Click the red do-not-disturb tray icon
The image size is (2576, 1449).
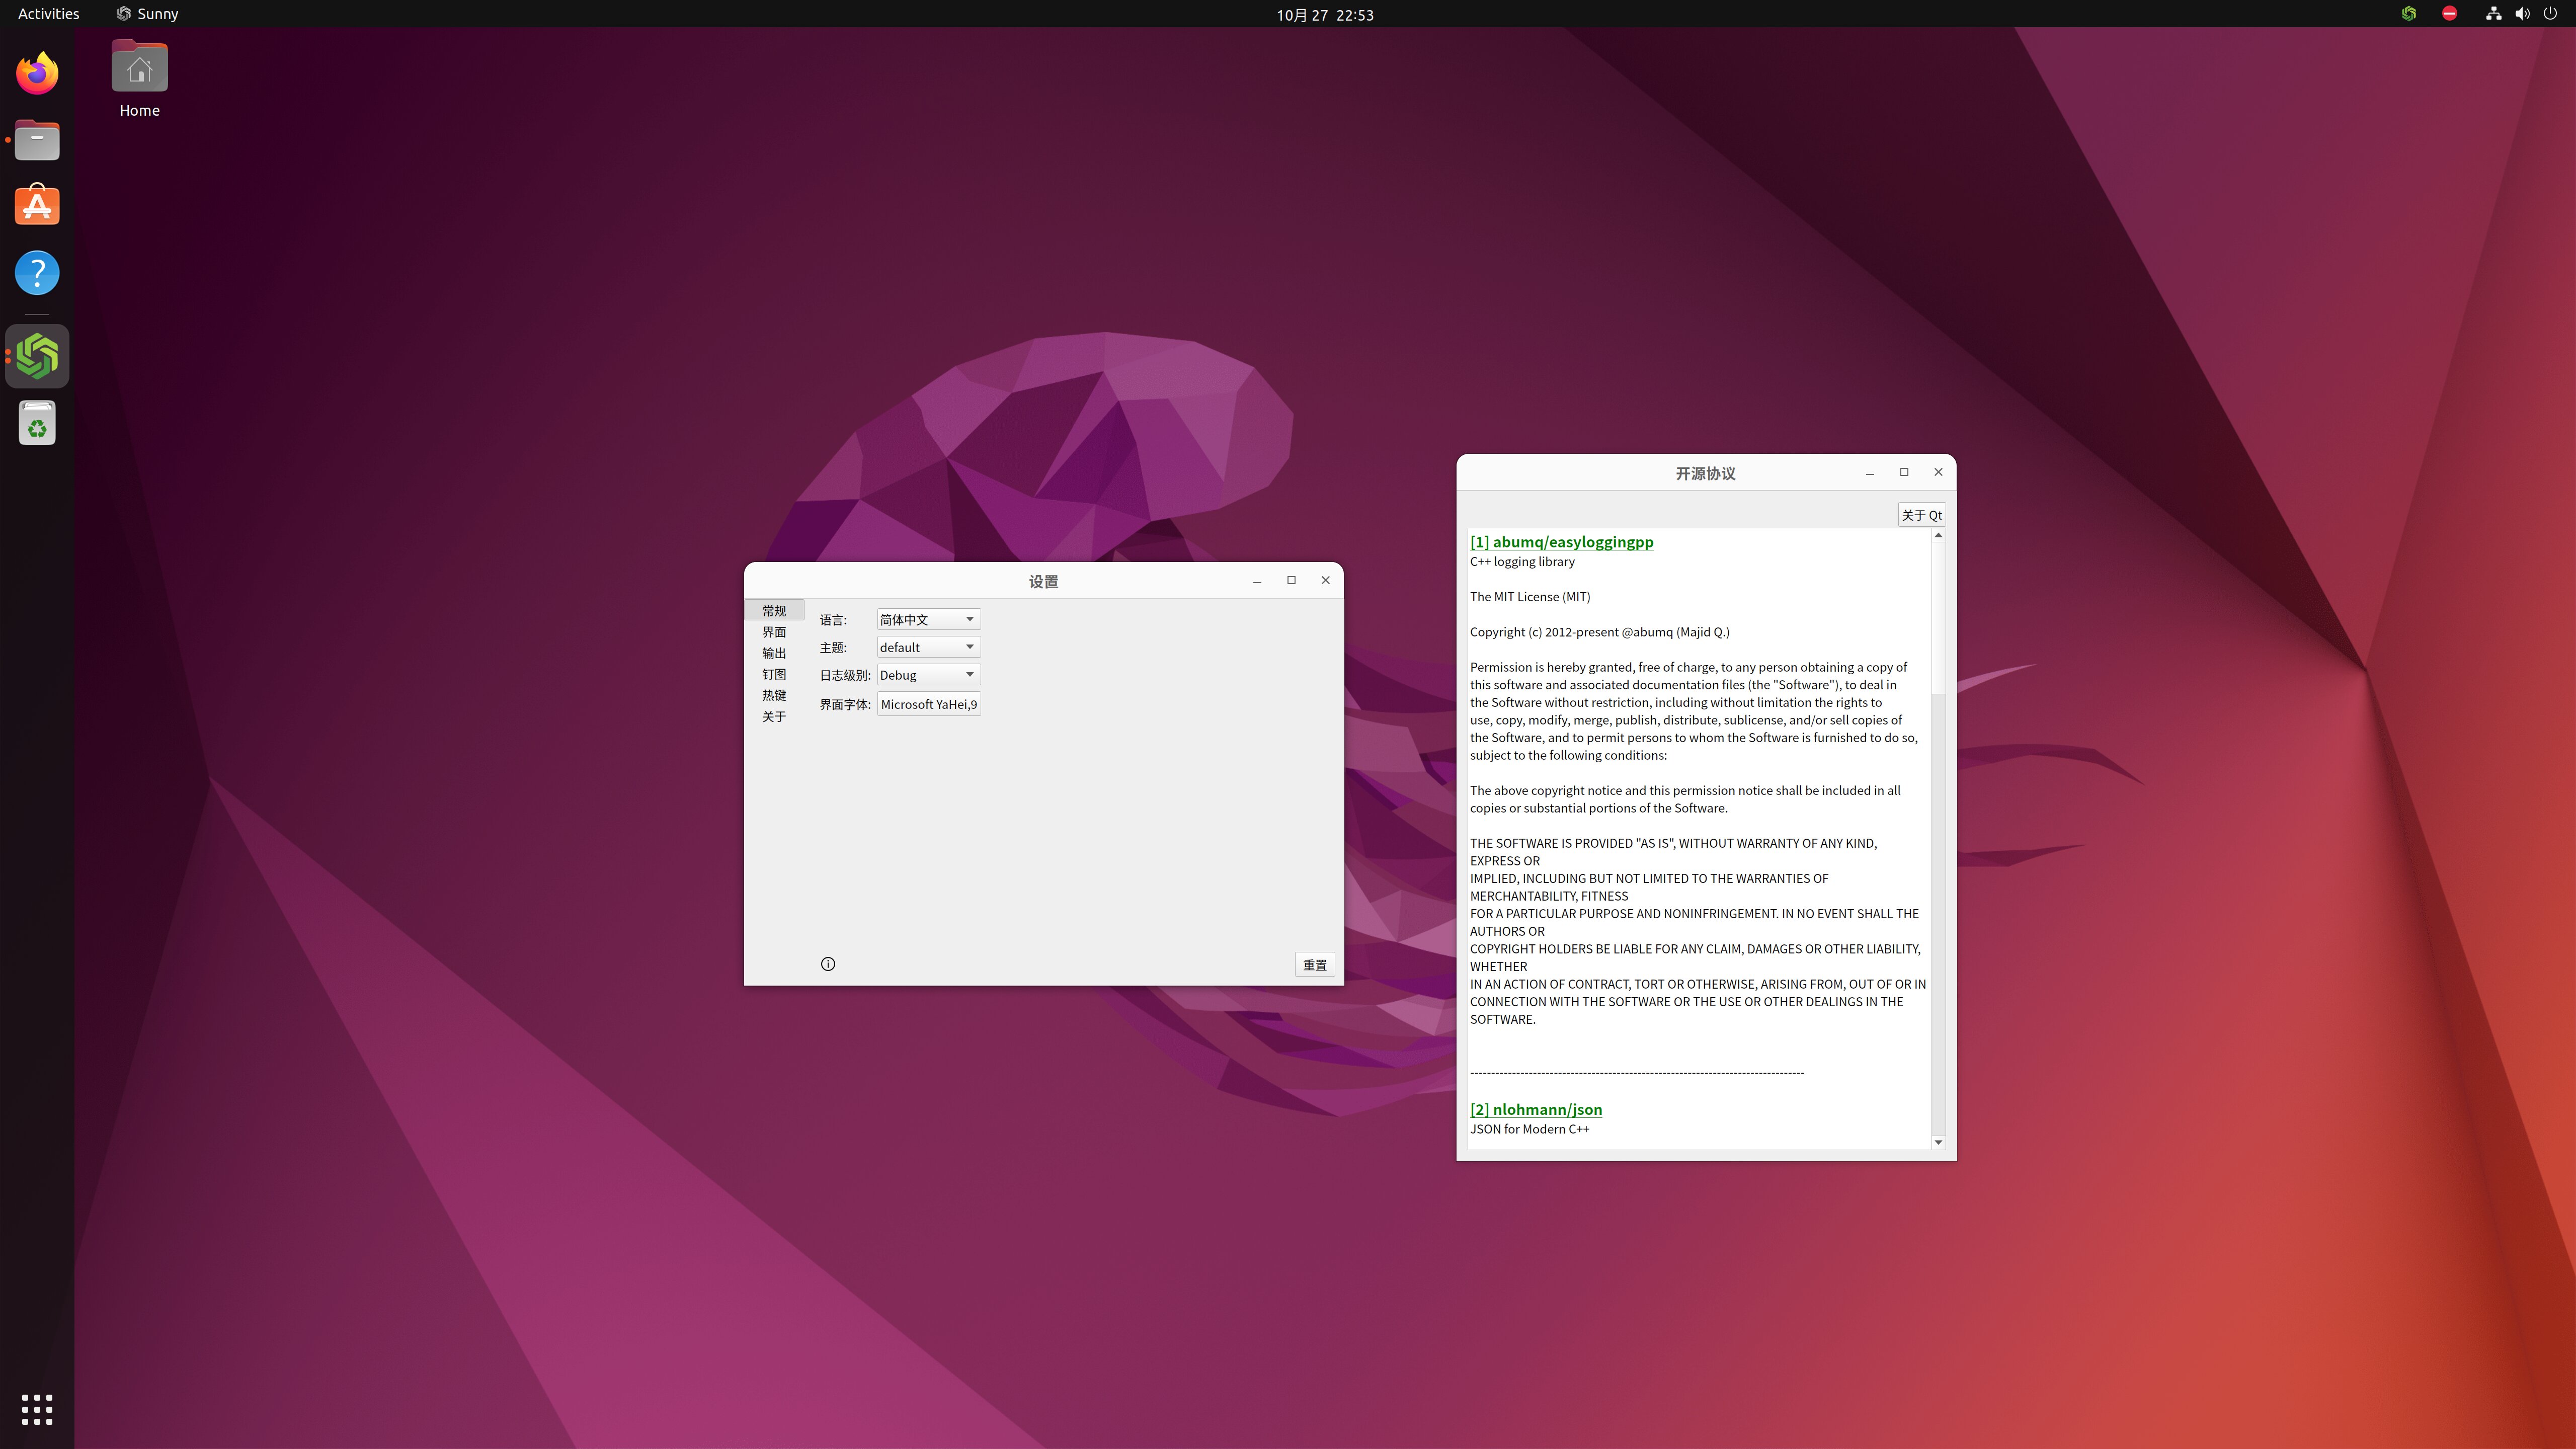coord(2449,14)
